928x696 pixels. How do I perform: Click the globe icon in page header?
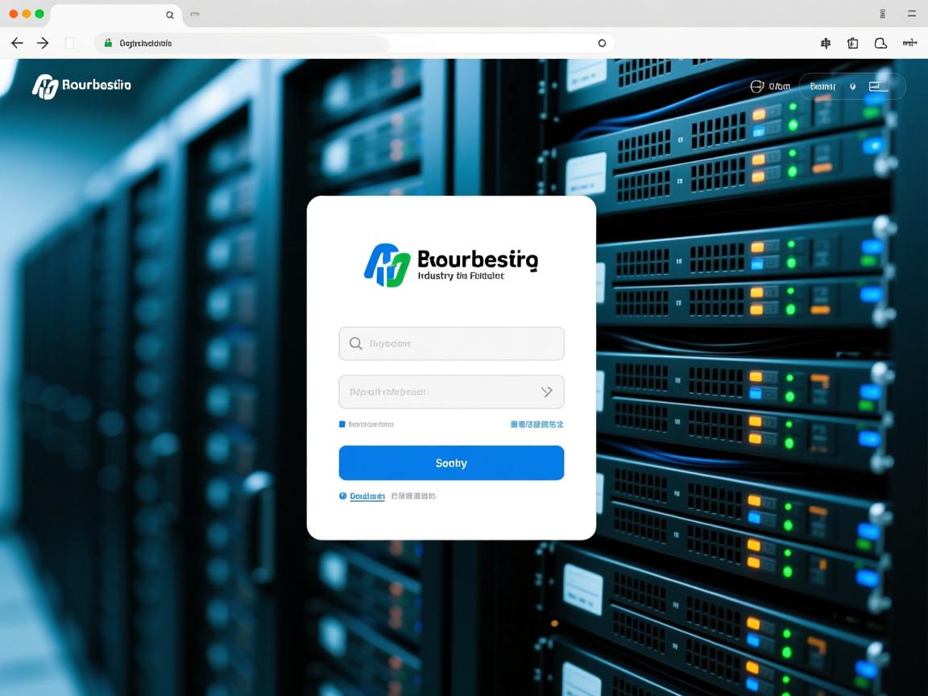(756, 86)
